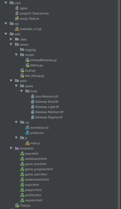
Task: Collapse the sql folder arrow
Action: [x=6, y=23]
